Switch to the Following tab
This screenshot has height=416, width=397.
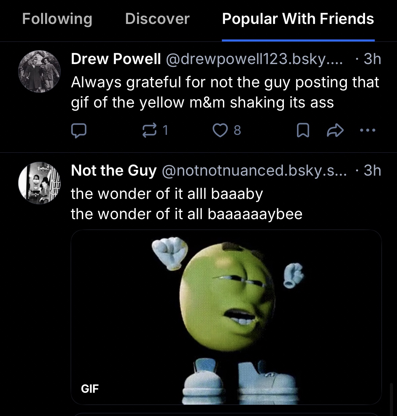coord(57,19)
